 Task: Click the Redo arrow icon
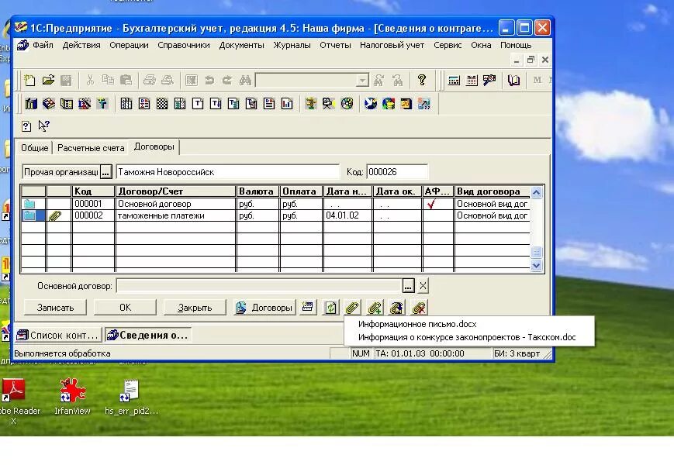227,81
